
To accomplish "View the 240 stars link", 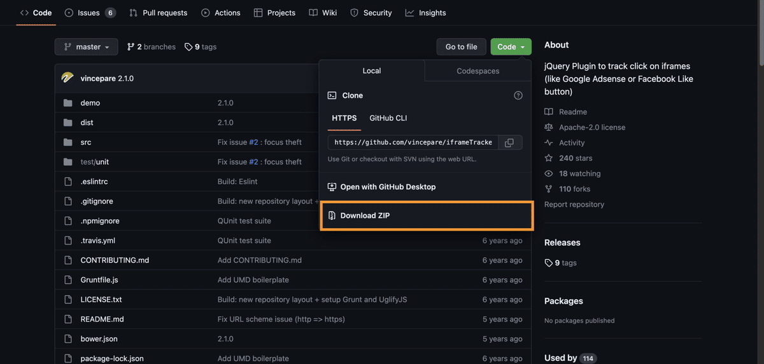I will 569,158.
